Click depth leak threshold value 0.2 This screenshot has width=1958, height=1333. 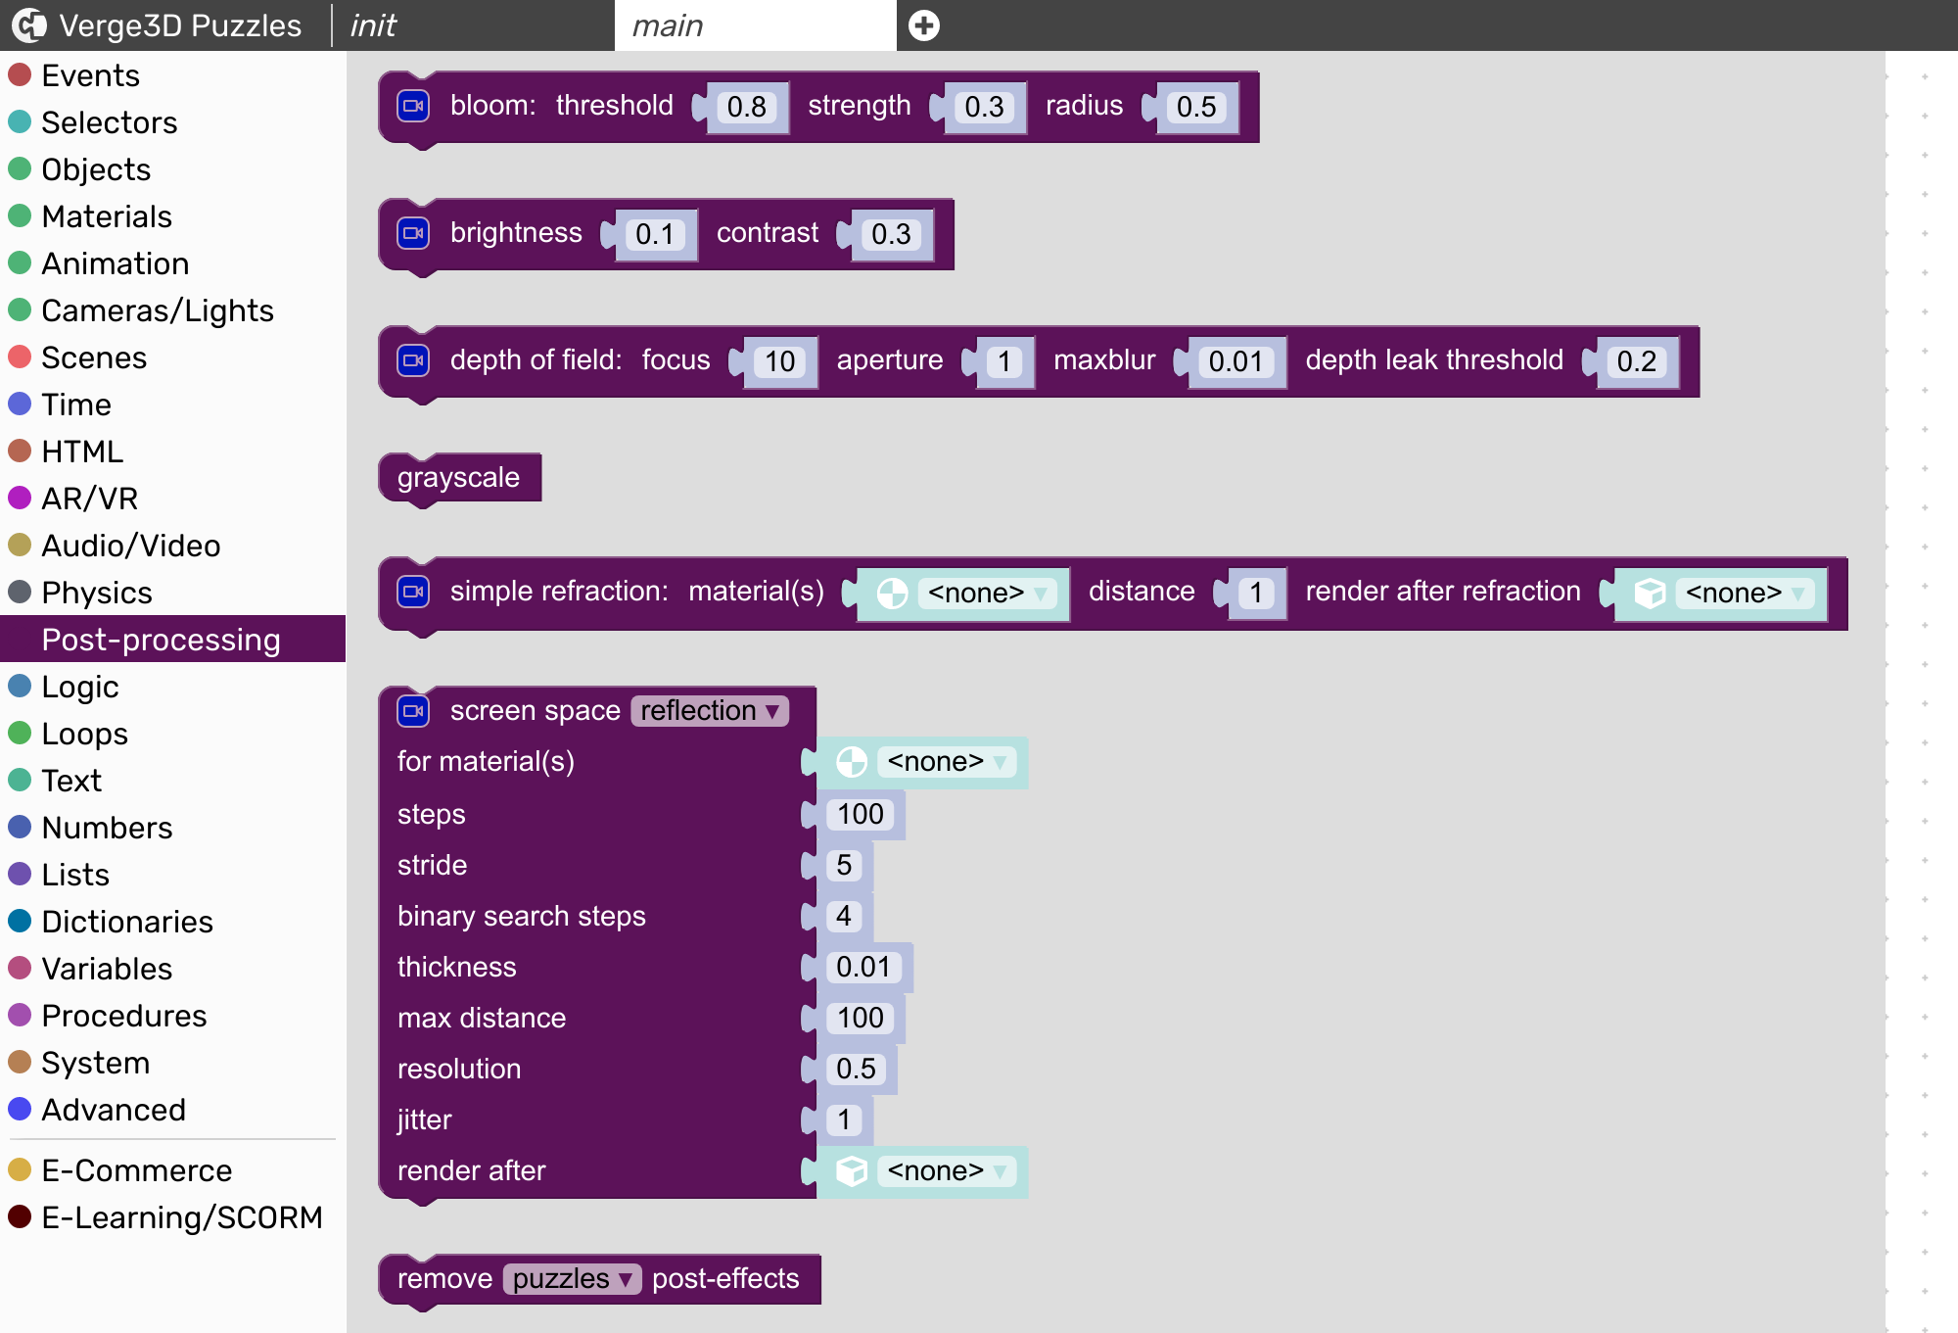point(1637,361)
